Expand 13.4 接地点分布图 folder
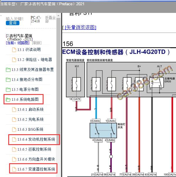This screenshot has height=177, width=176. click(x=27, y=80)
